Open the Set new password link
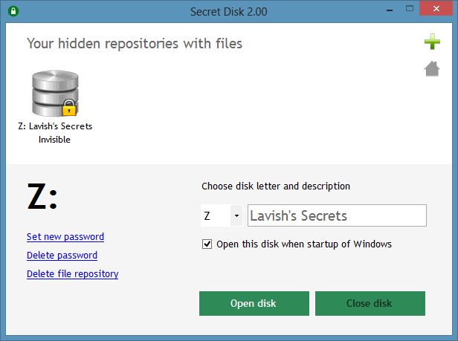The image size is (458, 341). pyautogui.click(x=65, y=237)
